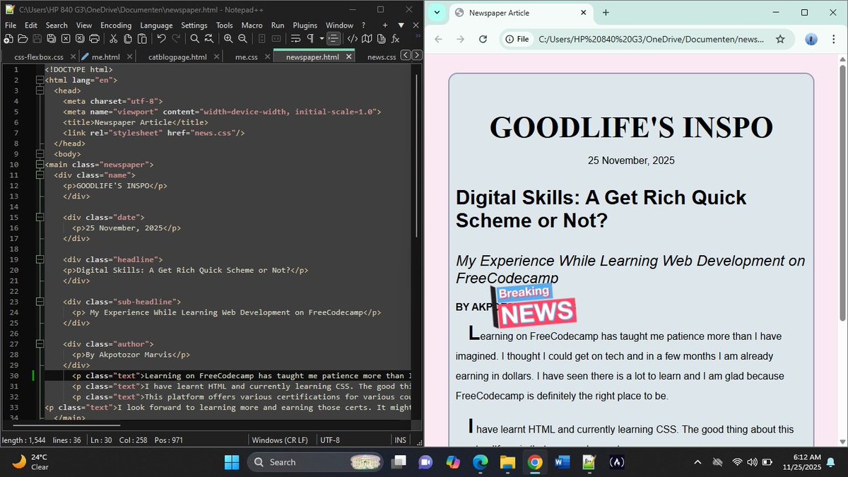Image resolution: width=848 pixels, height=477 pixels.
Task: Open Word from the taskbar
Action: tap(563, 462)
